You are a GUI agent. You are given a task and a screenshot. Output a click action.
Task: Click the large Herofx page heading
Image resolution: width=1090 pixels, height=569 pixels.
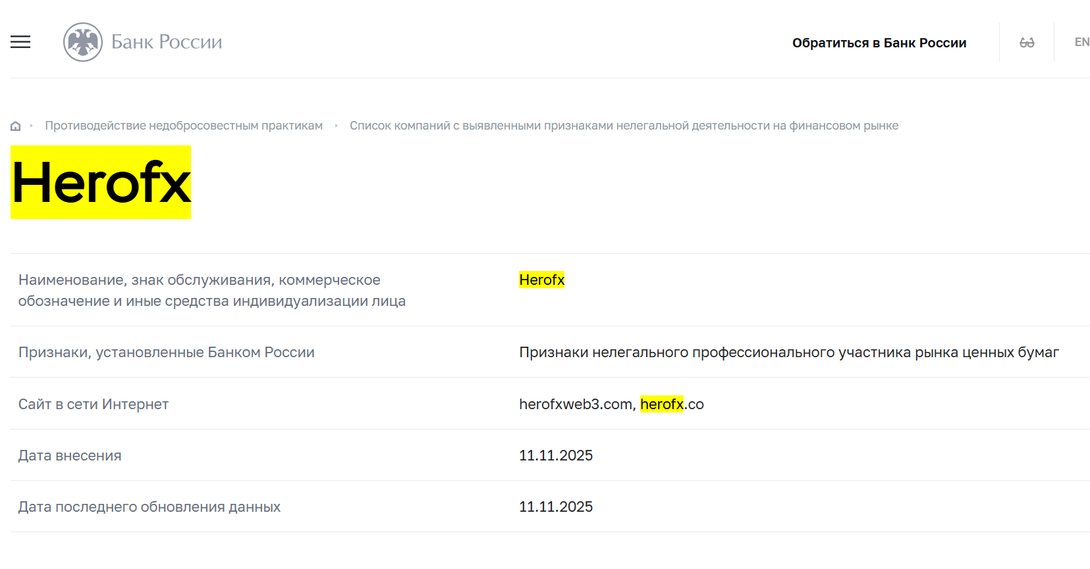pyautogui.click(x=101, y=182)
